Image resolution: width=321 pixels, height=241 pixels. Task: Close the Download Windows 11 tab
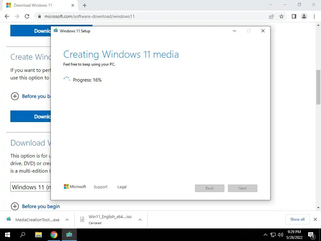click(73, 5)
